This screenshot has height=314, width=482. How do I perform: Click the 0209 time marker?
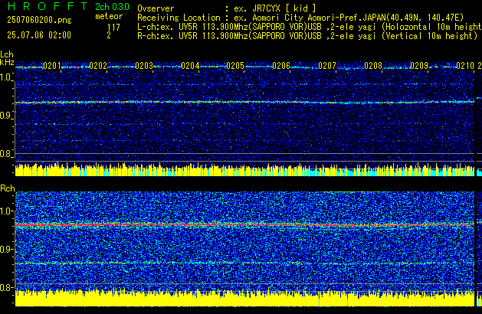pos(419,66)
